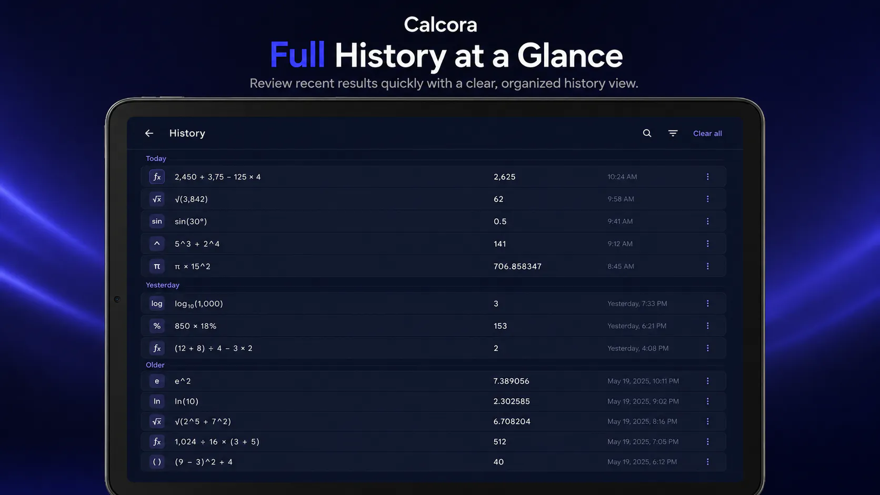Image resolution: width=880 pixels, height=495 pixels.
Task: Click the result 141
Action: (500, 244)
